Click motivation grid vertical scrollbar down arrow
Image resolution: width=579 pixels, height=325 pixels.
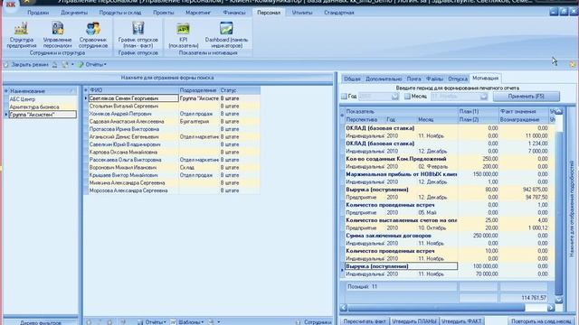(559, 301)
